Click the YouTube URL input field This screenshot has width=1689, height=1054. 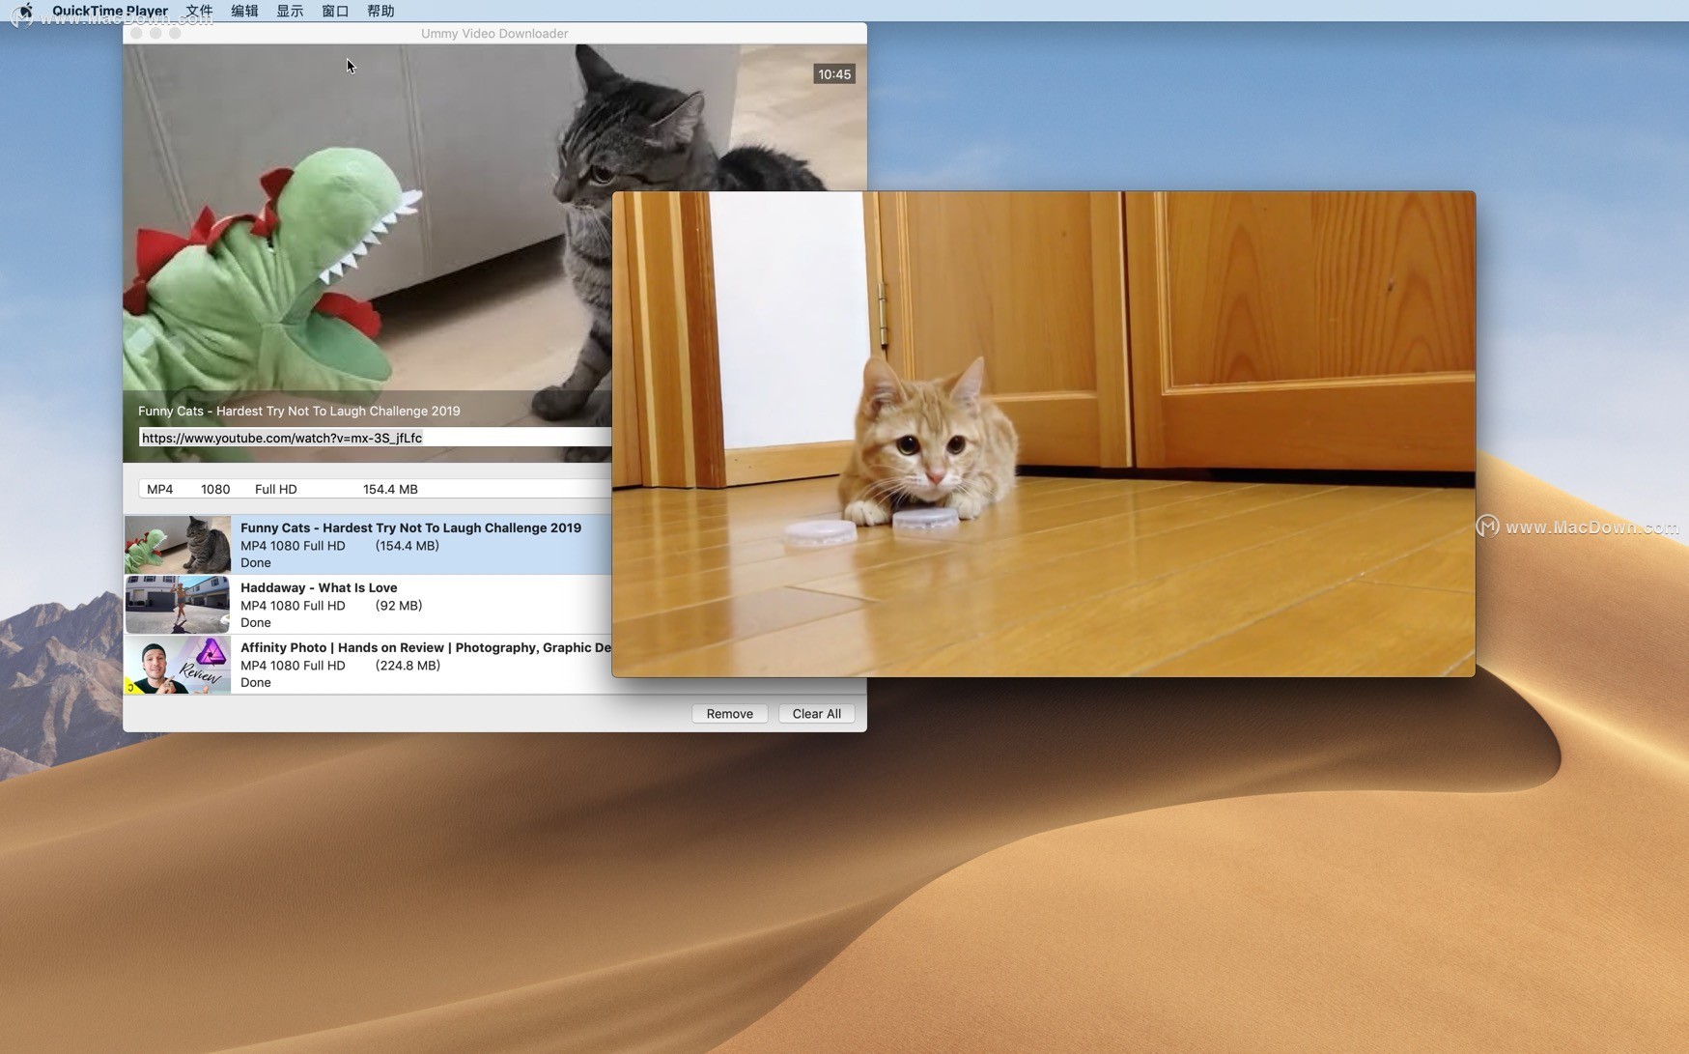pyautogui.click(x=375, y=438)
